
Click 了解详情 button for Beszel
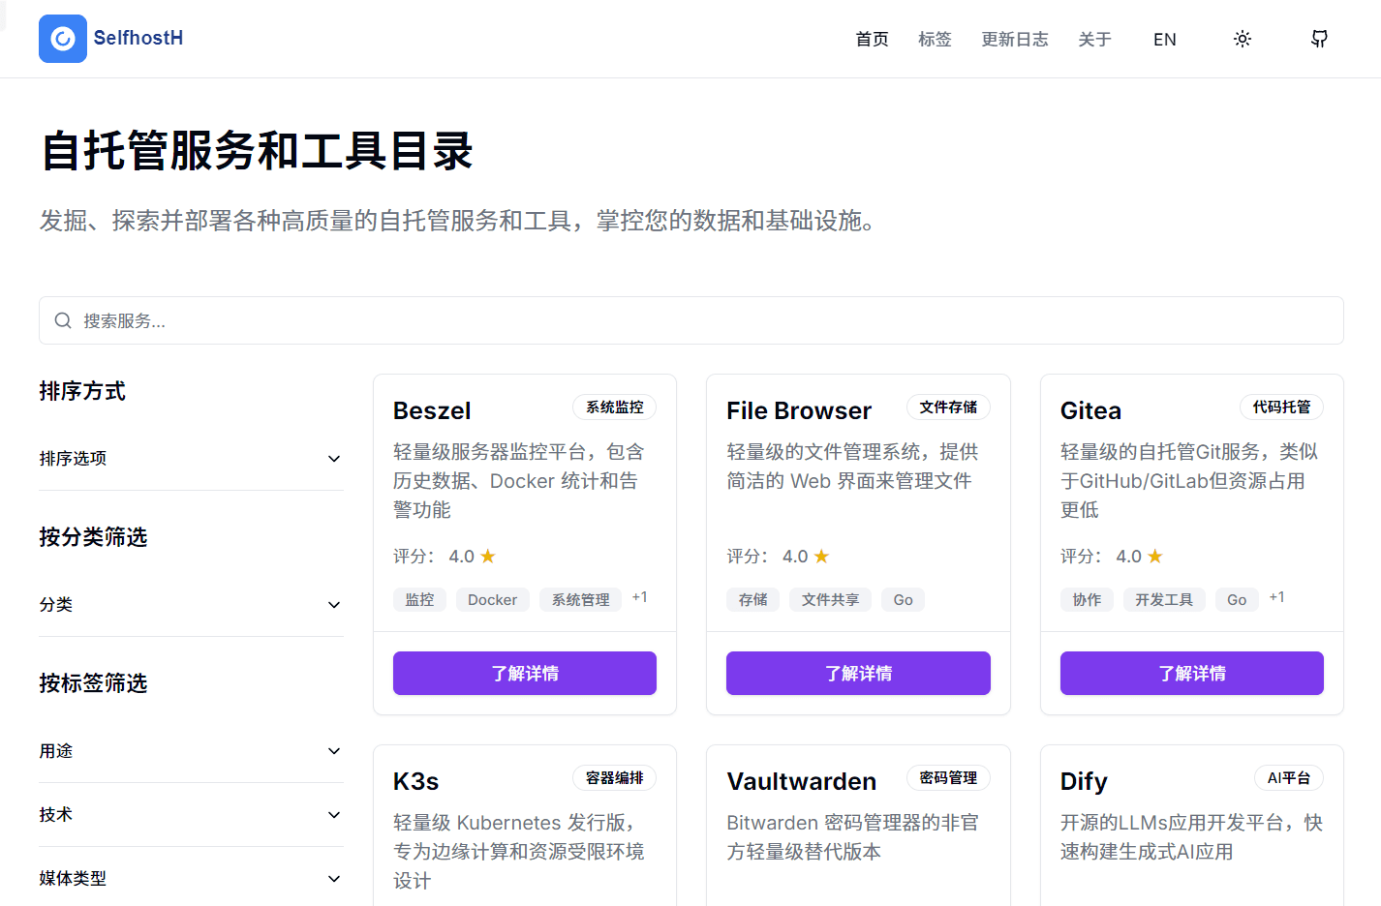coord(525,673)
